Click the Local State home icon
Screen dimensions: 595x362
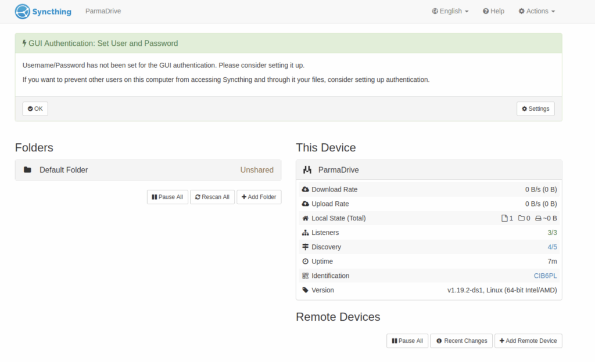[x=305, y=218]
